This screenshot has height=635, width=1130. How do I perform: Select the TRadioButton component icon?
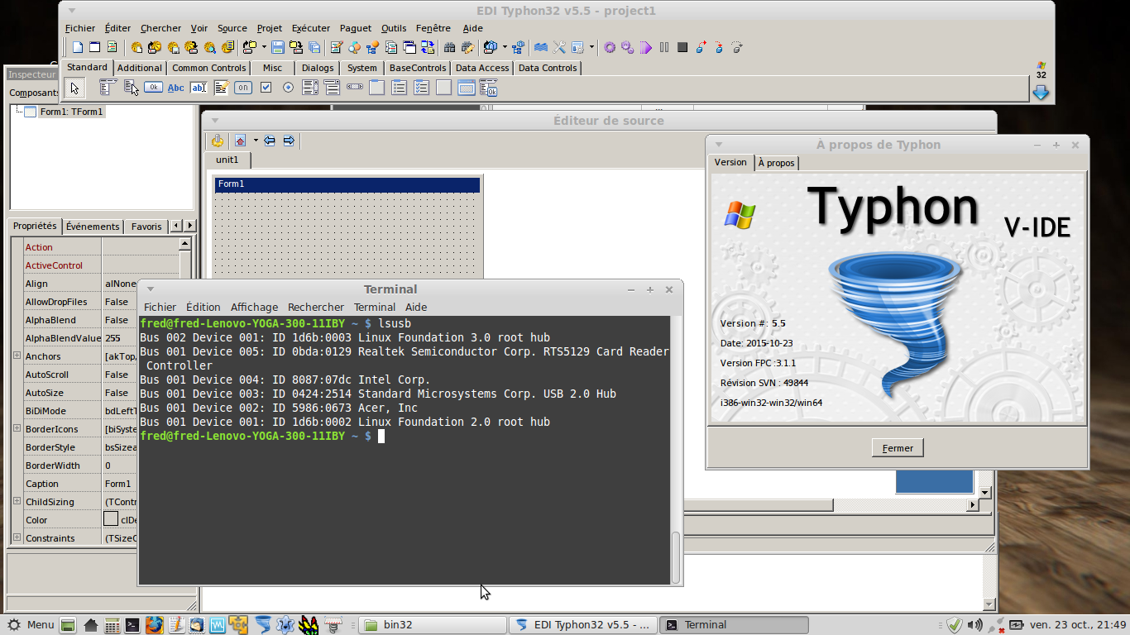(288, 88)
